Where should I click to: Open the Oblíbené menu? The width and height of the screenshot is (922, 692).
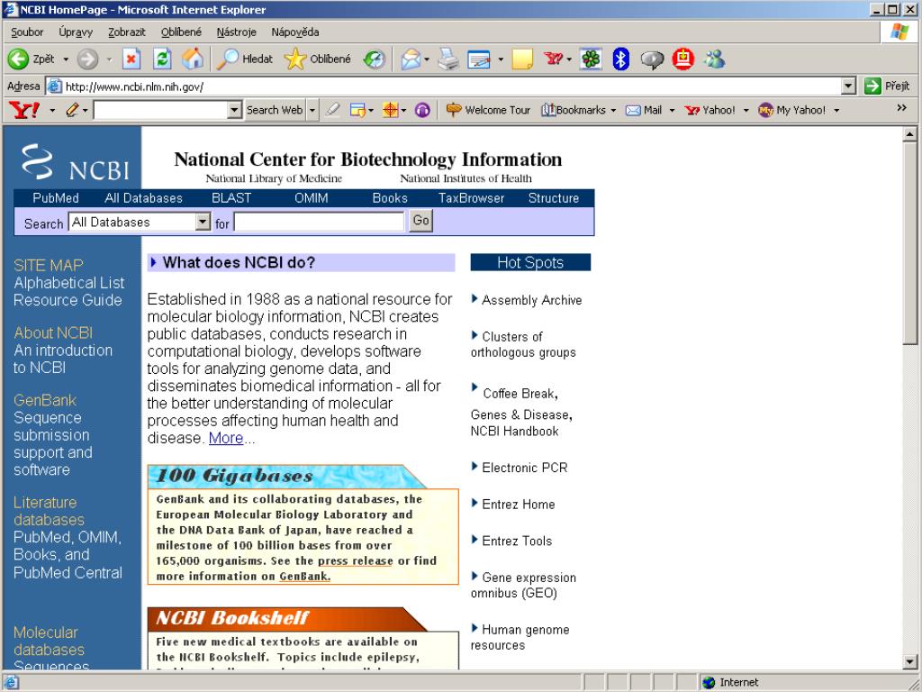[x=181, y=32]
